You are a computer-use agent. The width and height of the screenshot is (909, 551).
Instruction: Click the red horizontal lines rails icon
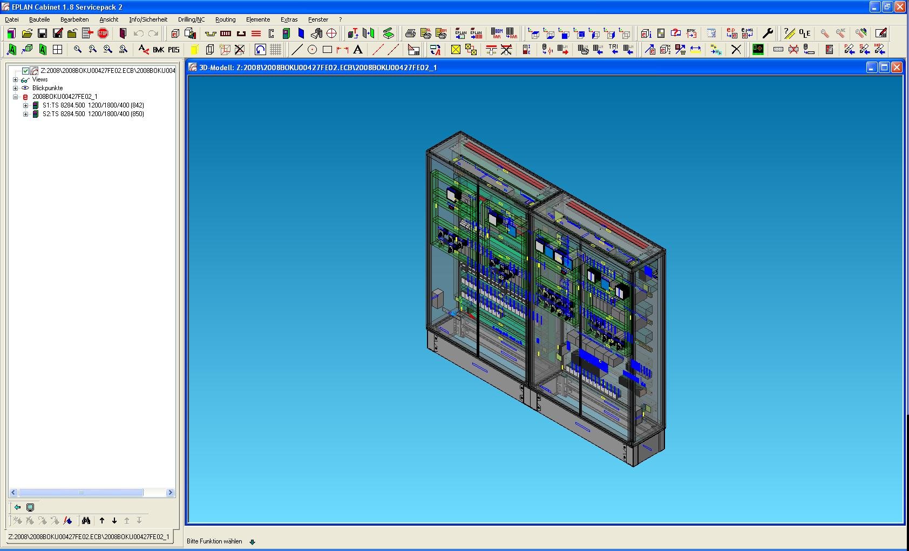coord(256,33)
